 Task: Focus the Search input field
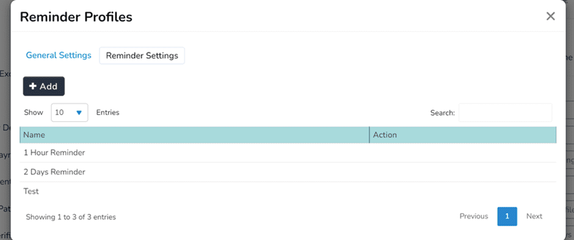coord(505,113)
